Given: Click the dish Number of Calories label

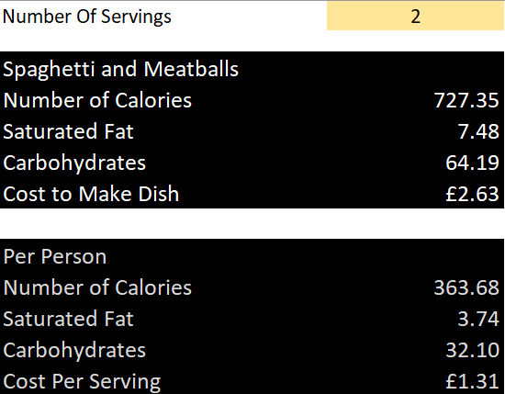Looking at the screenshot, I should 97,100.
